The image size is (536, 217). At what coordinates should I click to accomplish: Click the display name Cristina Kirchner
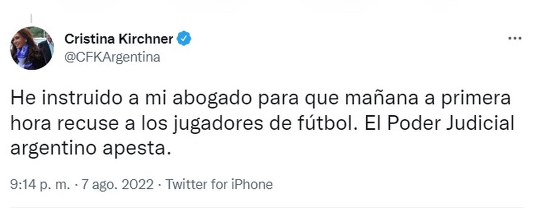119,39
